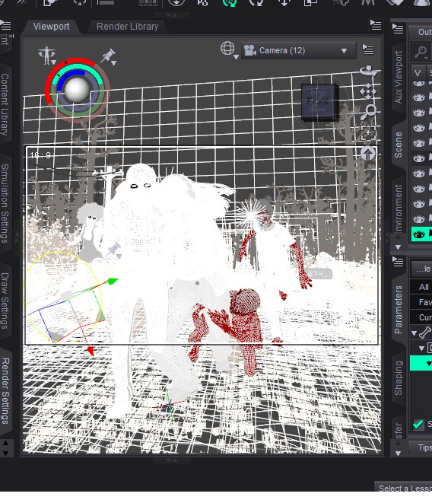Viewport: 432px width, 503px height.
Task: Open the Viewport pane options menu icon
Action: (376, 24)
